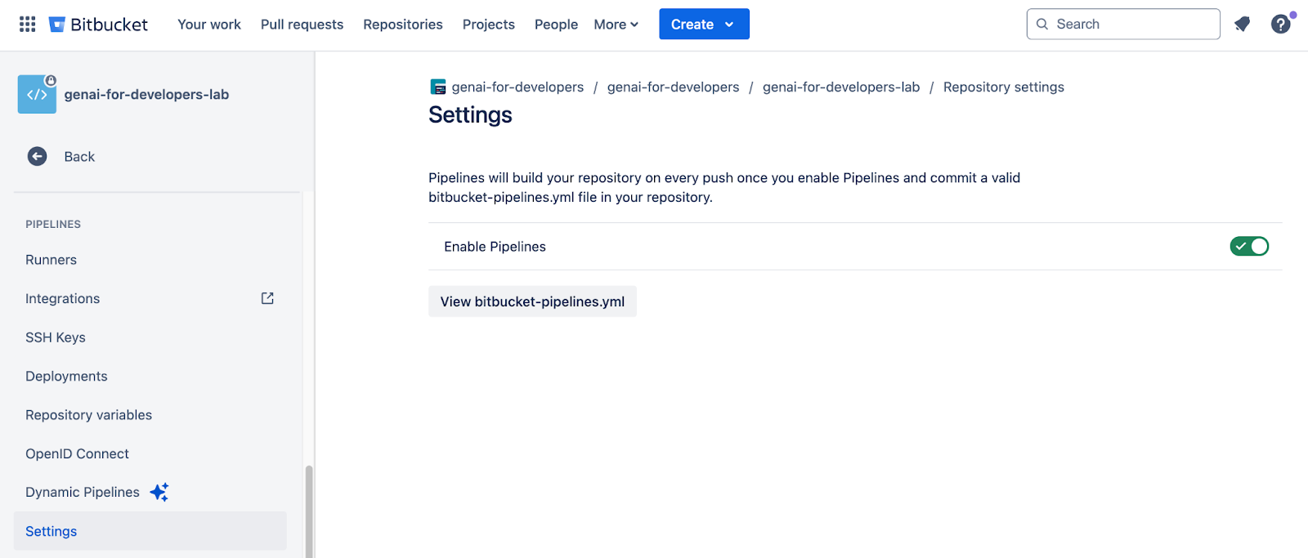Click the sparkle icon next to Dynamic Pipelines

159,492
